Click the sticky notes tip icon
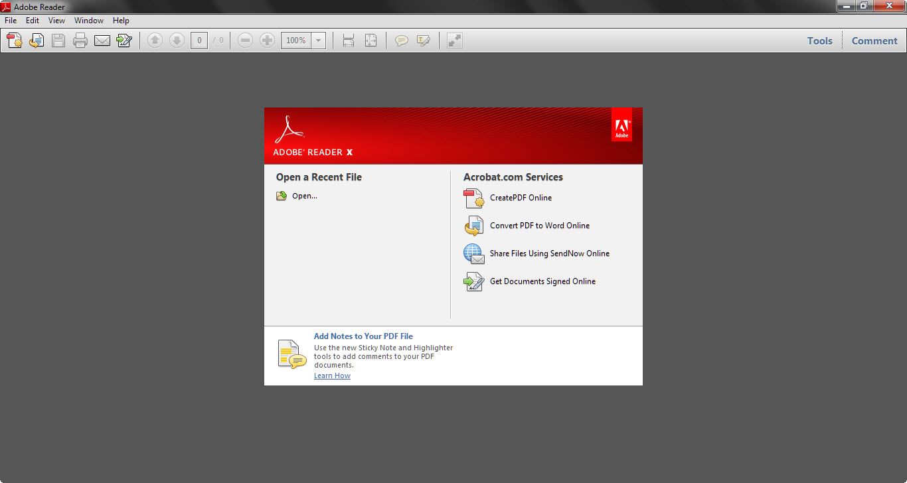 pos(292,354)
